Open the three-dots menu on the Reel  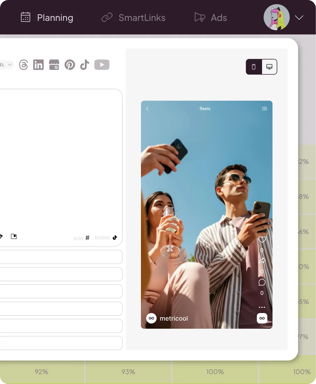tap(262, 307)
